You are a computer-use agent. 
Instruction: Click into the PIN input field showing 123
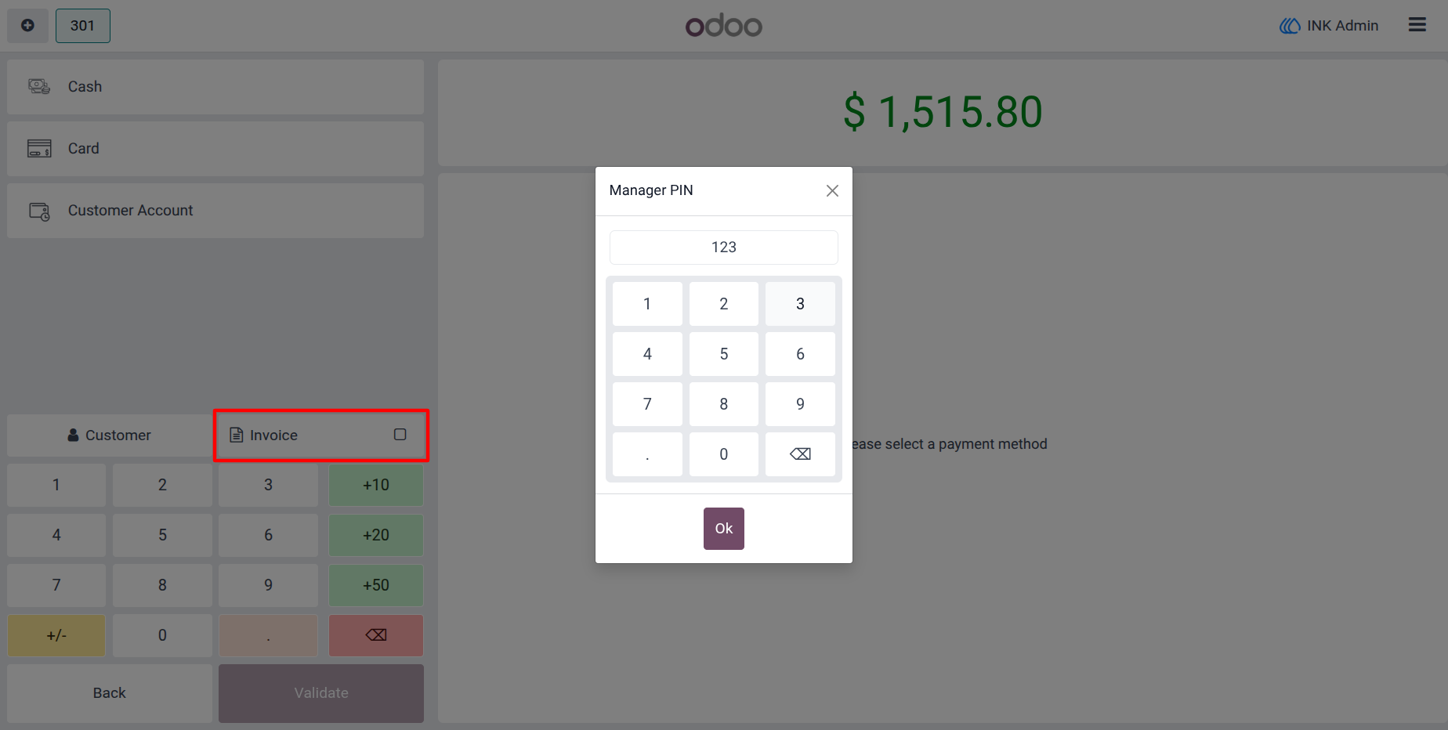pos(724,248)
